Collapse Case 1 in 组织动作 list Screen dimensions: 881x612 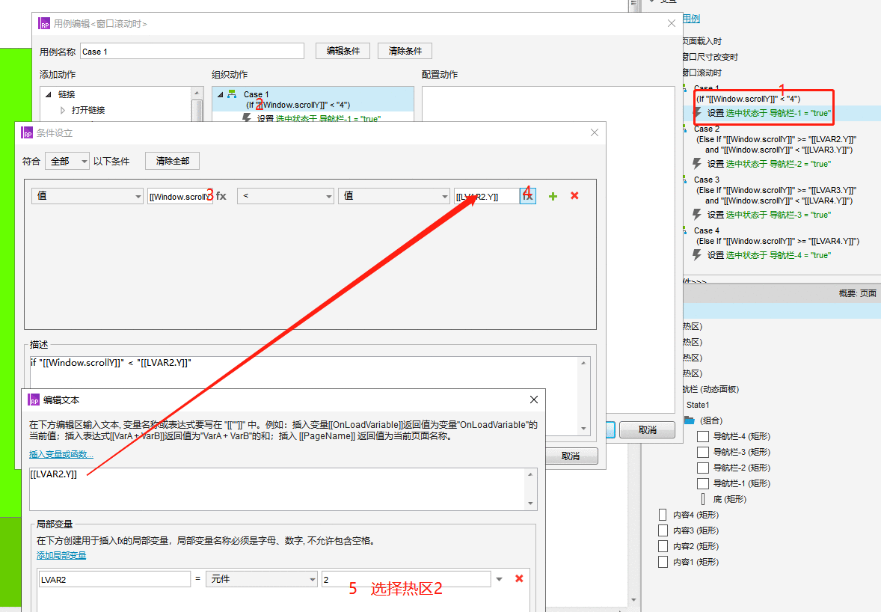point(220,94)
